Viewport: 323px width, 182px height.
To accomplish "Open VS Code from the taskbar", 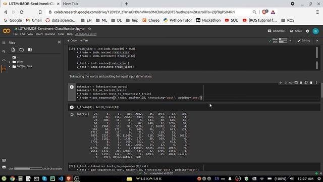I will (61, 178).
